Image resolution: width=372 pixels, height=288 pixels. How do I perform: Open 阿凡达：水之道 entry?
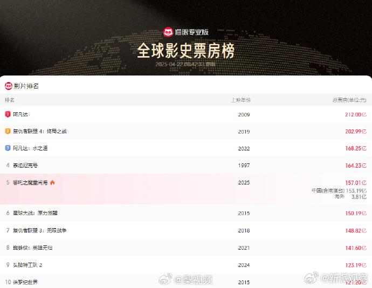tap(30, 148)
